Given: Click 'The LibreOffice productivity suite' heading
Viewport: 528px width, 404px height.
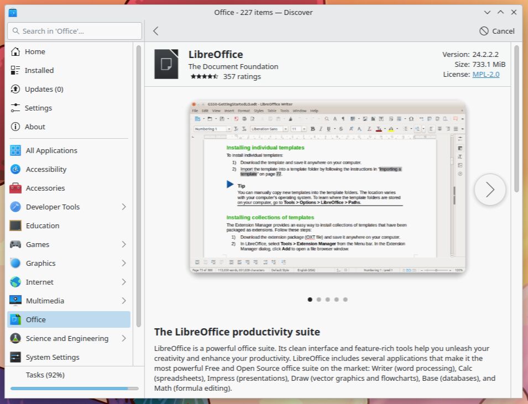Looking at the screenshot, I should pyautogui.click(x=237, y=332).
